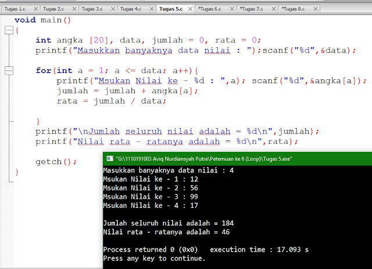
Task: Click the 'Nilai rata - ratanya adalah' printf code line
Action: coord(167,141)
